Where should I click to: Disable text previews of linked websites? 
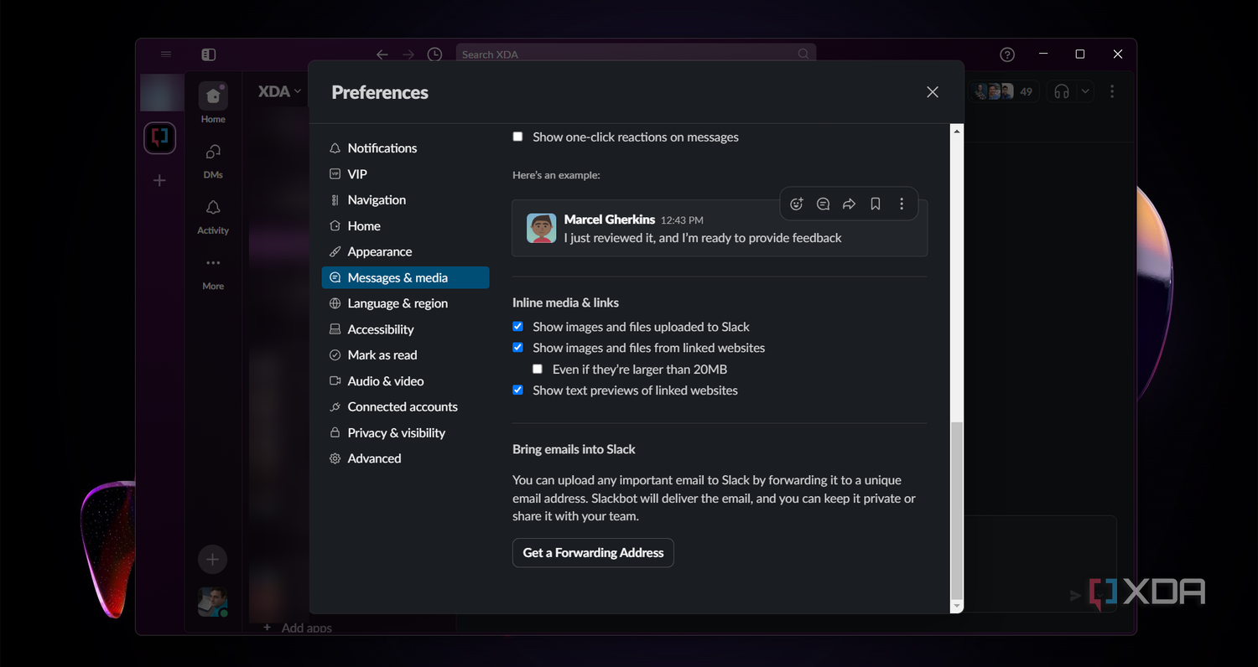[517, 390]
